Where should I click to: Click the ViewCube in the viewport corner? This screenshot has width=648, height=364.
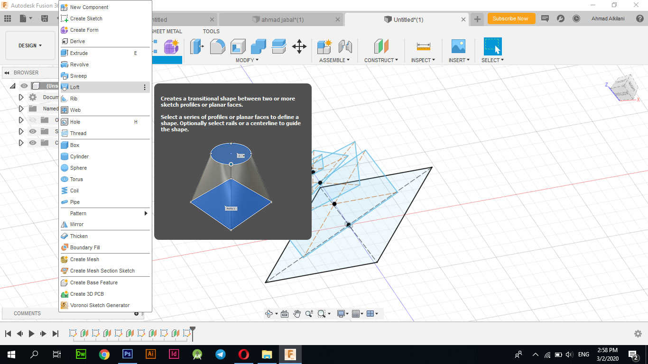pos(623,88)
